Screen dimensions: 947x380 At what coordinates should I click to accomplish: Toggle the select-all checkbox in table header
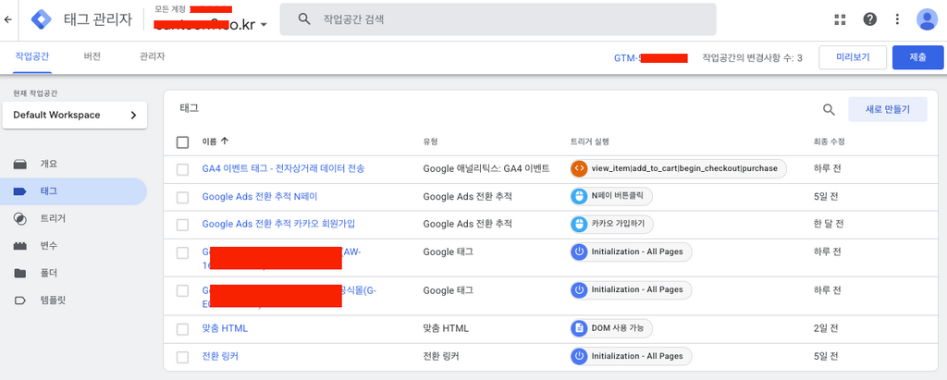tap(182, 142)
